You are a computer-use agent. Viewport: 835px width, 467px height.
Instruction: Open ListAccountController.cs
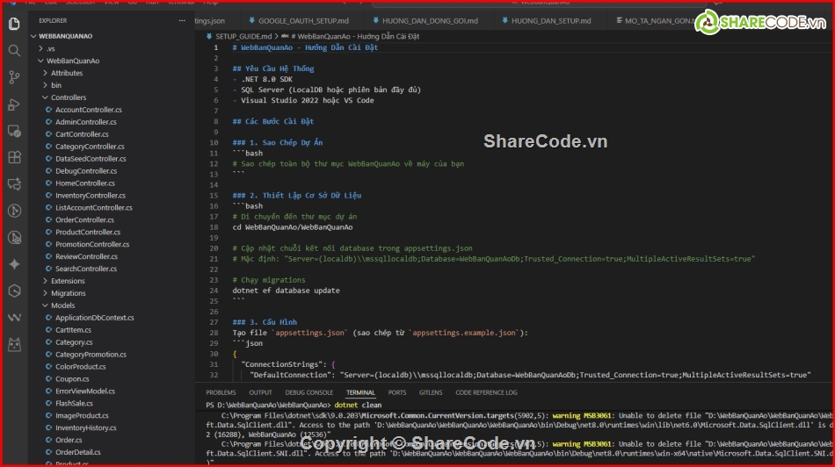(94, 207)
